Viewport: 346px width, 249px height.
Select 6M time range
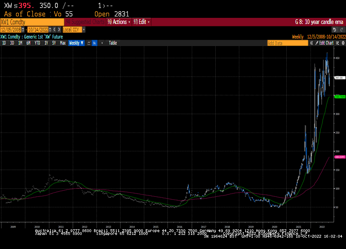click(x=28, y=43)
